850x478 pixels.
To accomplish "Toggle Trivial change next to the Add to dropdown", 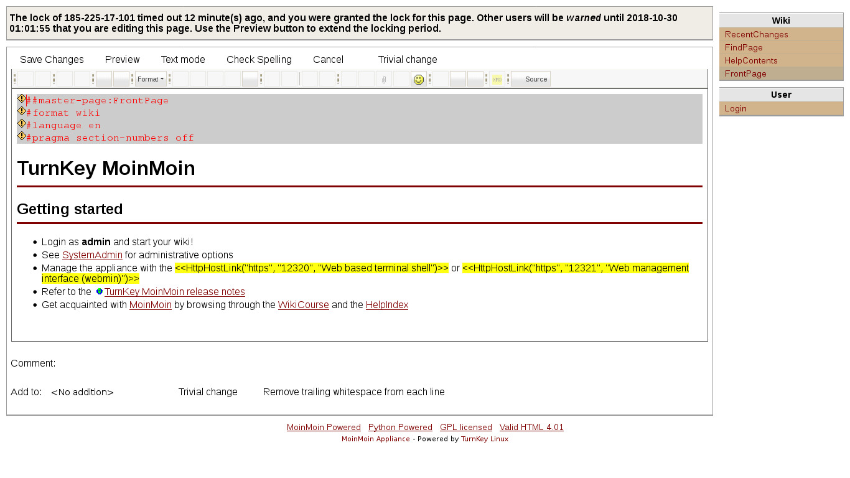I will click(x=208, y=392).
